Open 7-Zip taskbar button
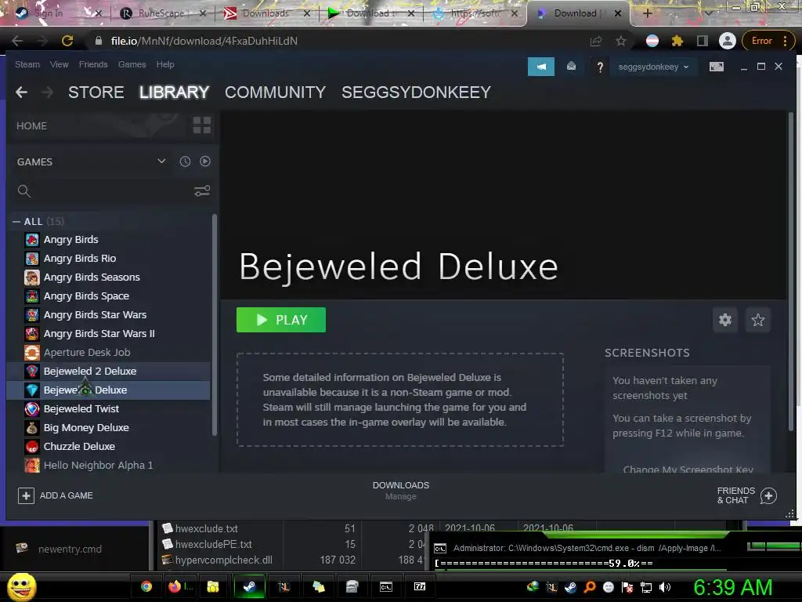Screen dimensions: 802x602 tap(420, 586)
